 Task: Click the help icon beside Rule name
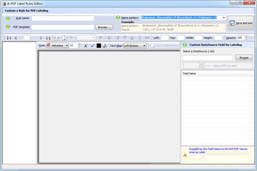[x=8, y=18]
